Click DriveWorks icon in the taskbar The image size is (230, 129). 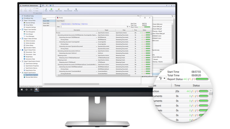tap(36, 89)
